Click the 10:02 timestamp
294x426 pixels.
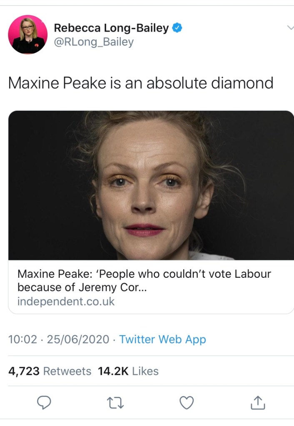[x=23, y=339]
